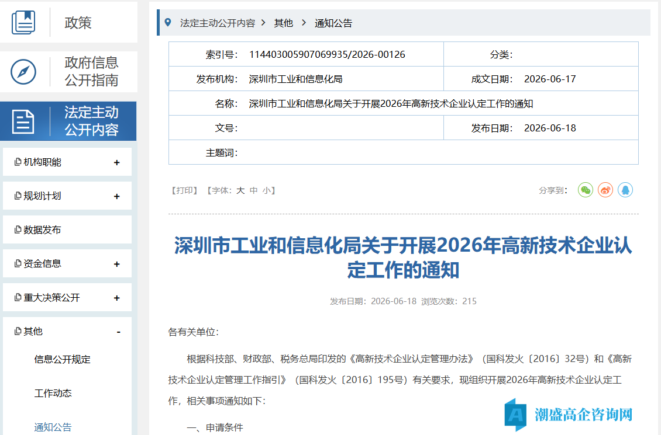
Task: Open the 数据发布 sidebar item
Action: coord(67,229)
